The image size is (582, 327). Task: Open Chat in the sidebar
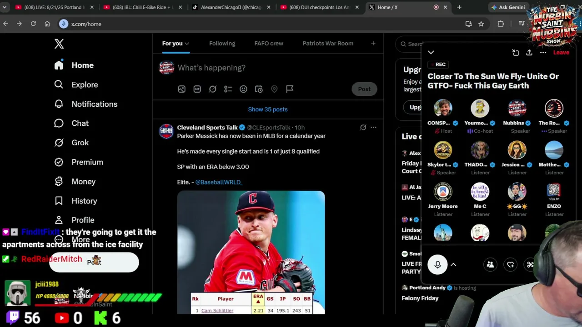(71, 123)
